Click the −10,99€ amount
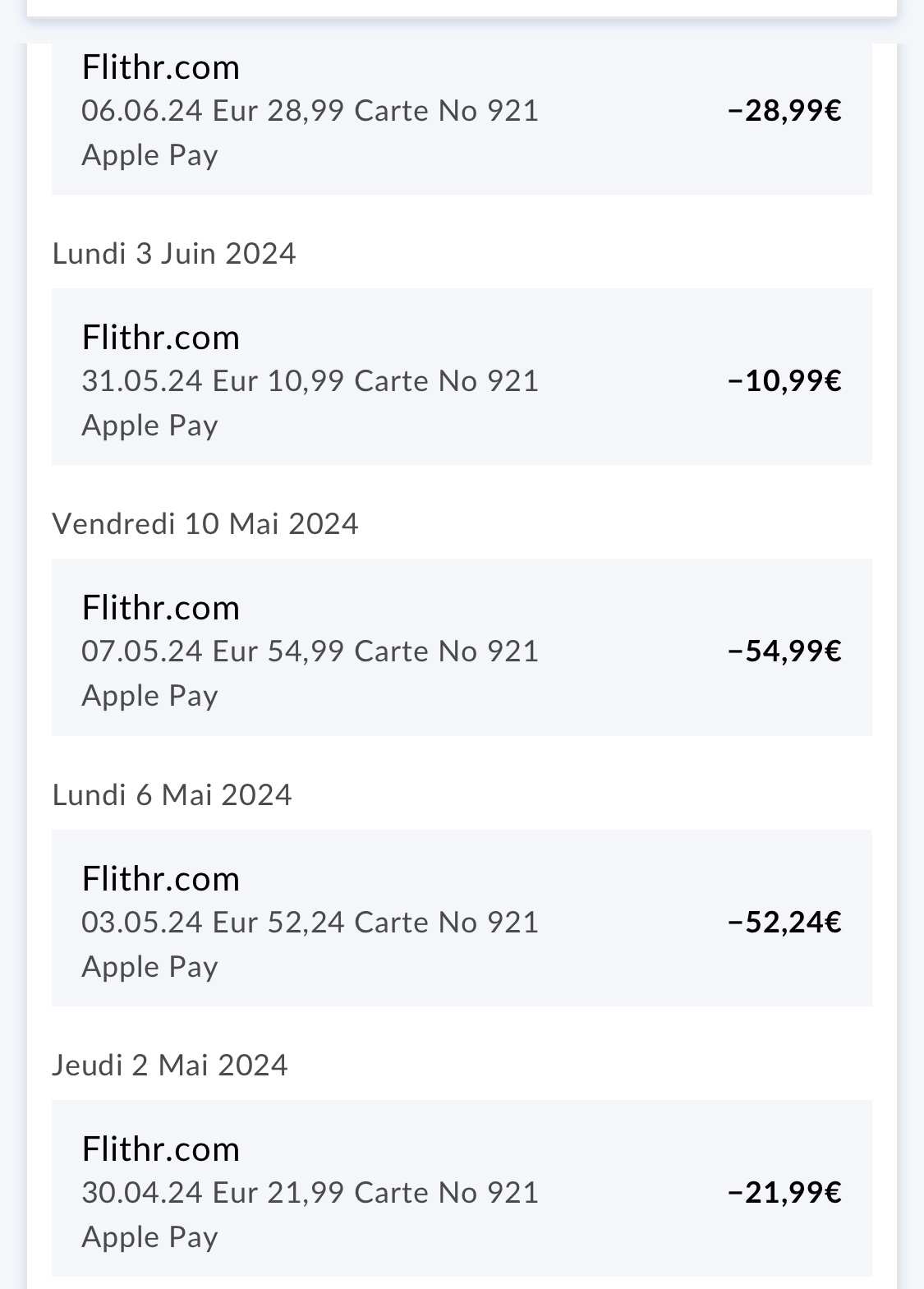Viewport: 924px width, 1289px height. (x=784, y=380)
